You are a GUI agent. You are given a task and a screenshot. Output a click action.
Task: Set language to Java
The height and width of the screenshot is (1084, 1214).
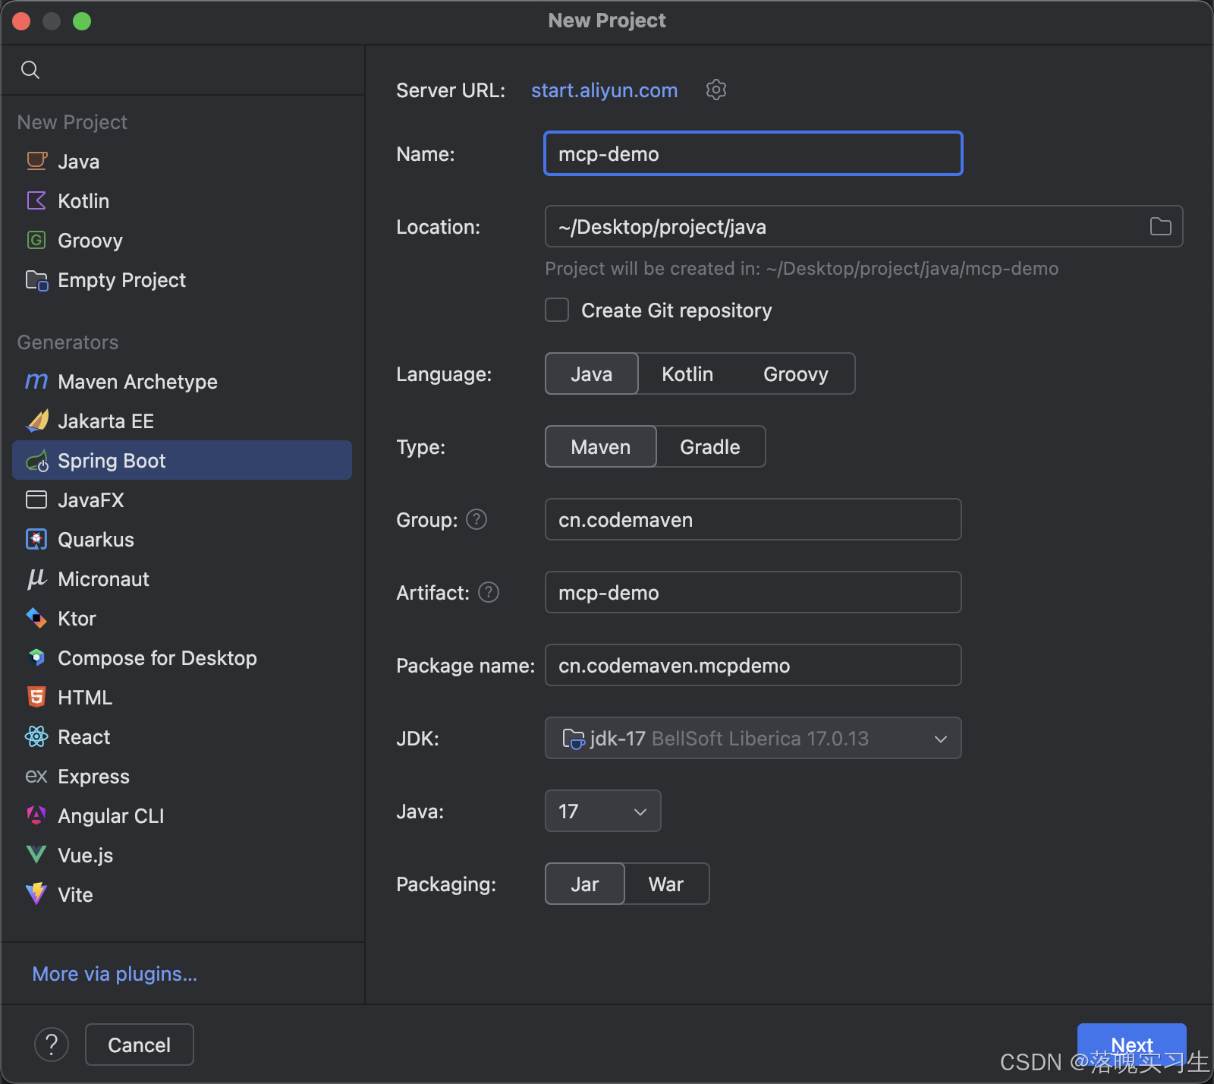(x=592, y=373)
